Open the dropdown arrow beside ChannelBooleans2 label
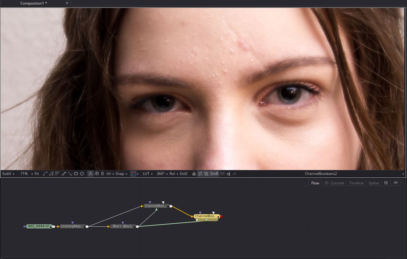 403,174
